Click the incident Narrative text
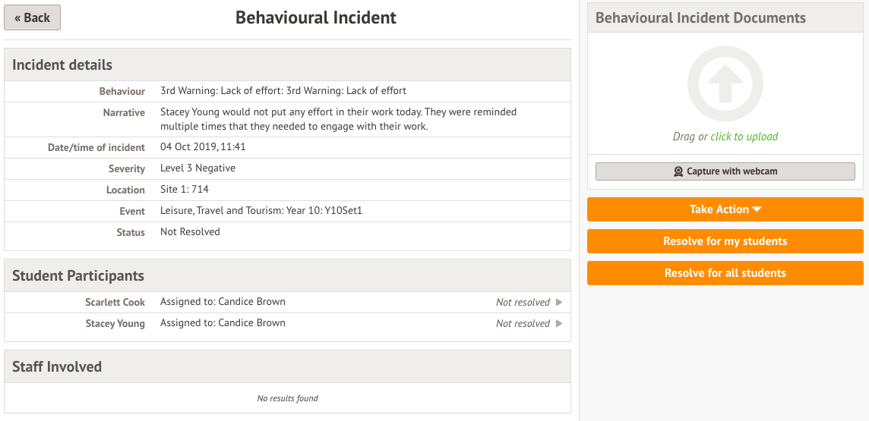The width and height of the screenshot is (869, 421). click(338, 119)
